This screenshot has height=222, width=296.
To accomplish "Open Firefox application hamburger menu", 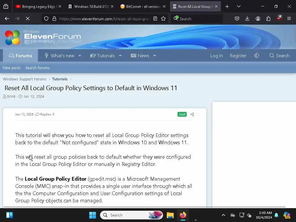I will coord(289,18).
